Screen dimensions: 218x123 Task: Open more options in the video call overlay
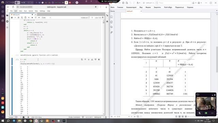(212, 113)
